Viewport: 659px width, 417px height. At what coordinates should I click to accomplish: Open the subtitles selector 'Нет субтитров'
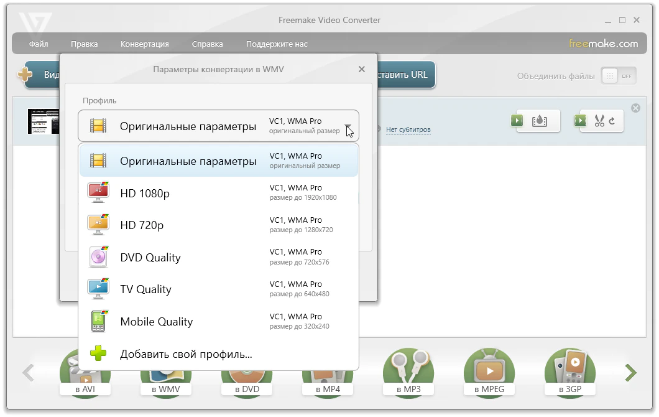point(408,130)
